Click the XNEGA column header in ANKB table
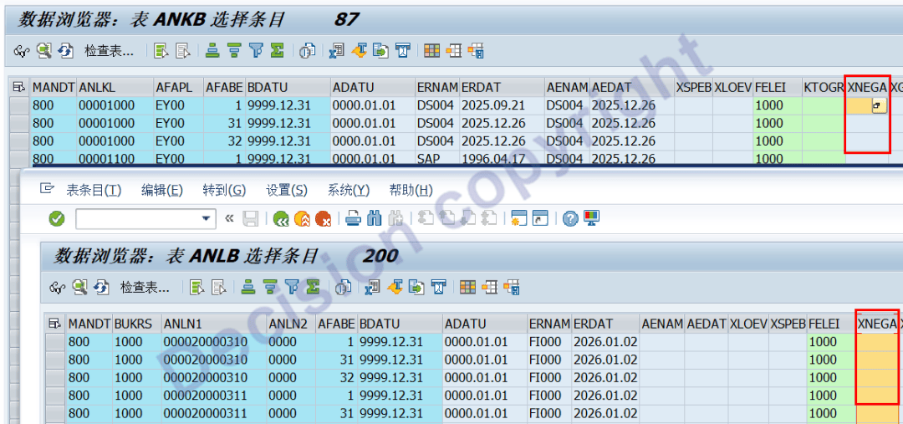This screenshot has height=424, width=903. pyautogui.click(x=867, y=87)
